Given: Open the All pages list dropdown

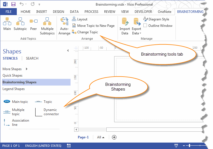Looking at the screenshot, I should click(x=101, y=137).
